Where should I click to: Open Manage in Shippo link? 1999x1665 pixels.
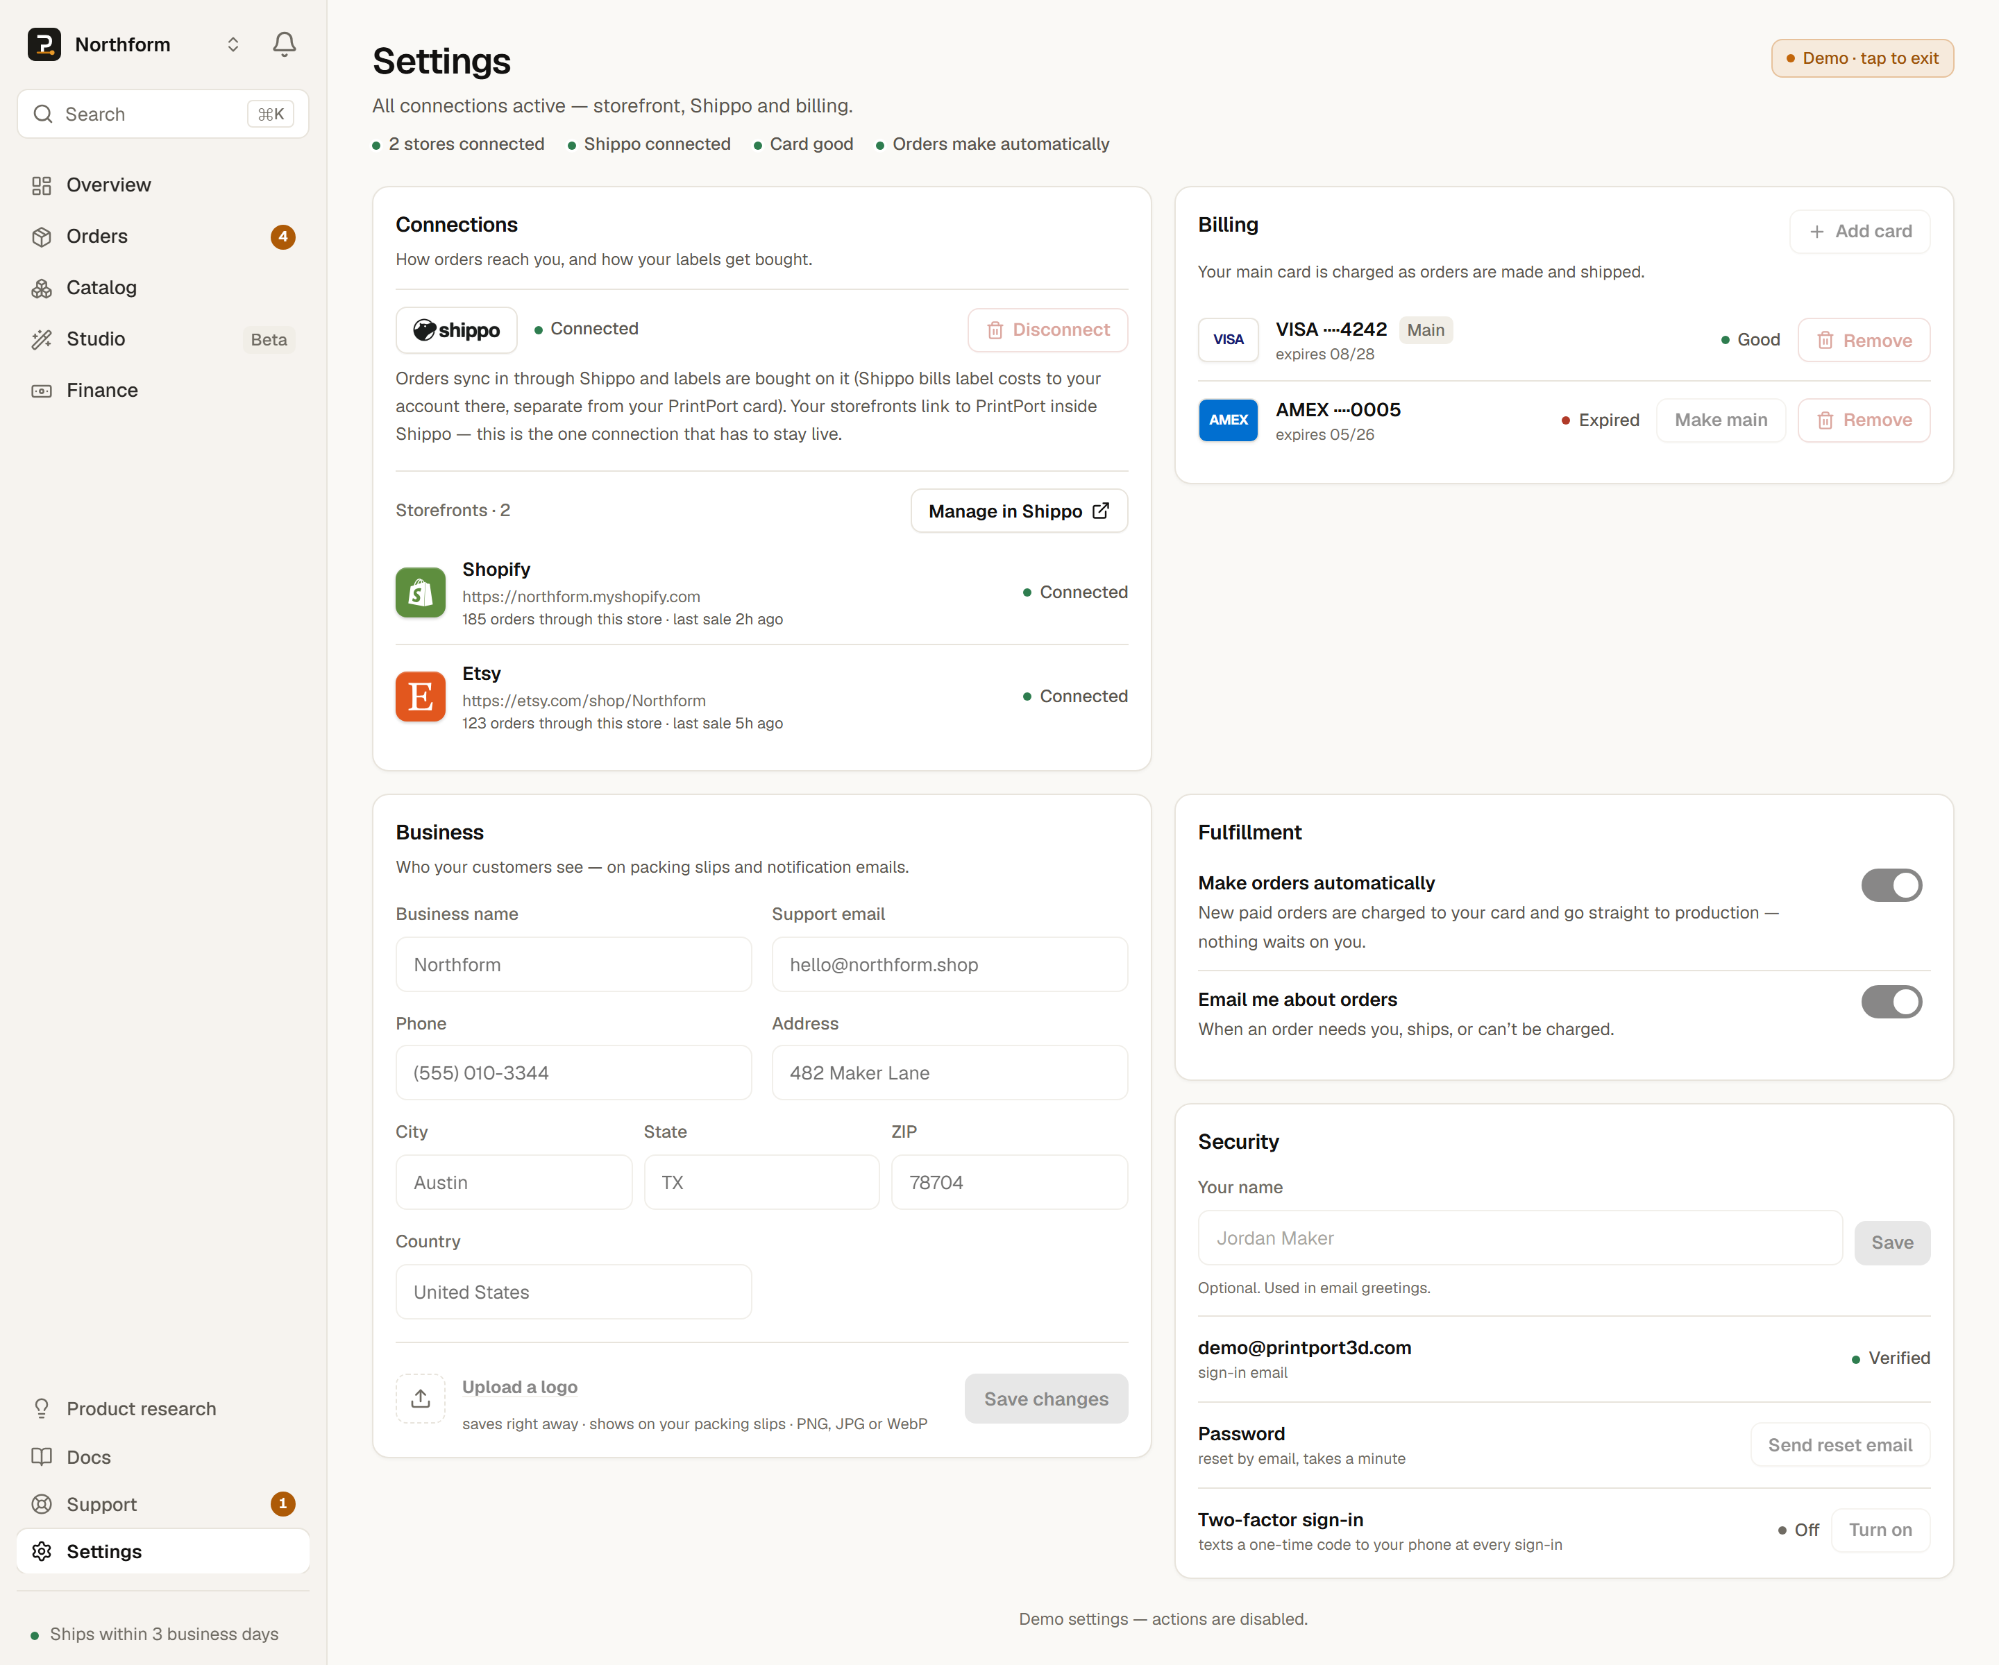pos(1020,511)
